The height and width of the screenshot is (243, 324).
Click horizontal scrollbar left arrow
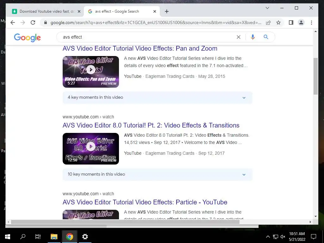[8, 222]
